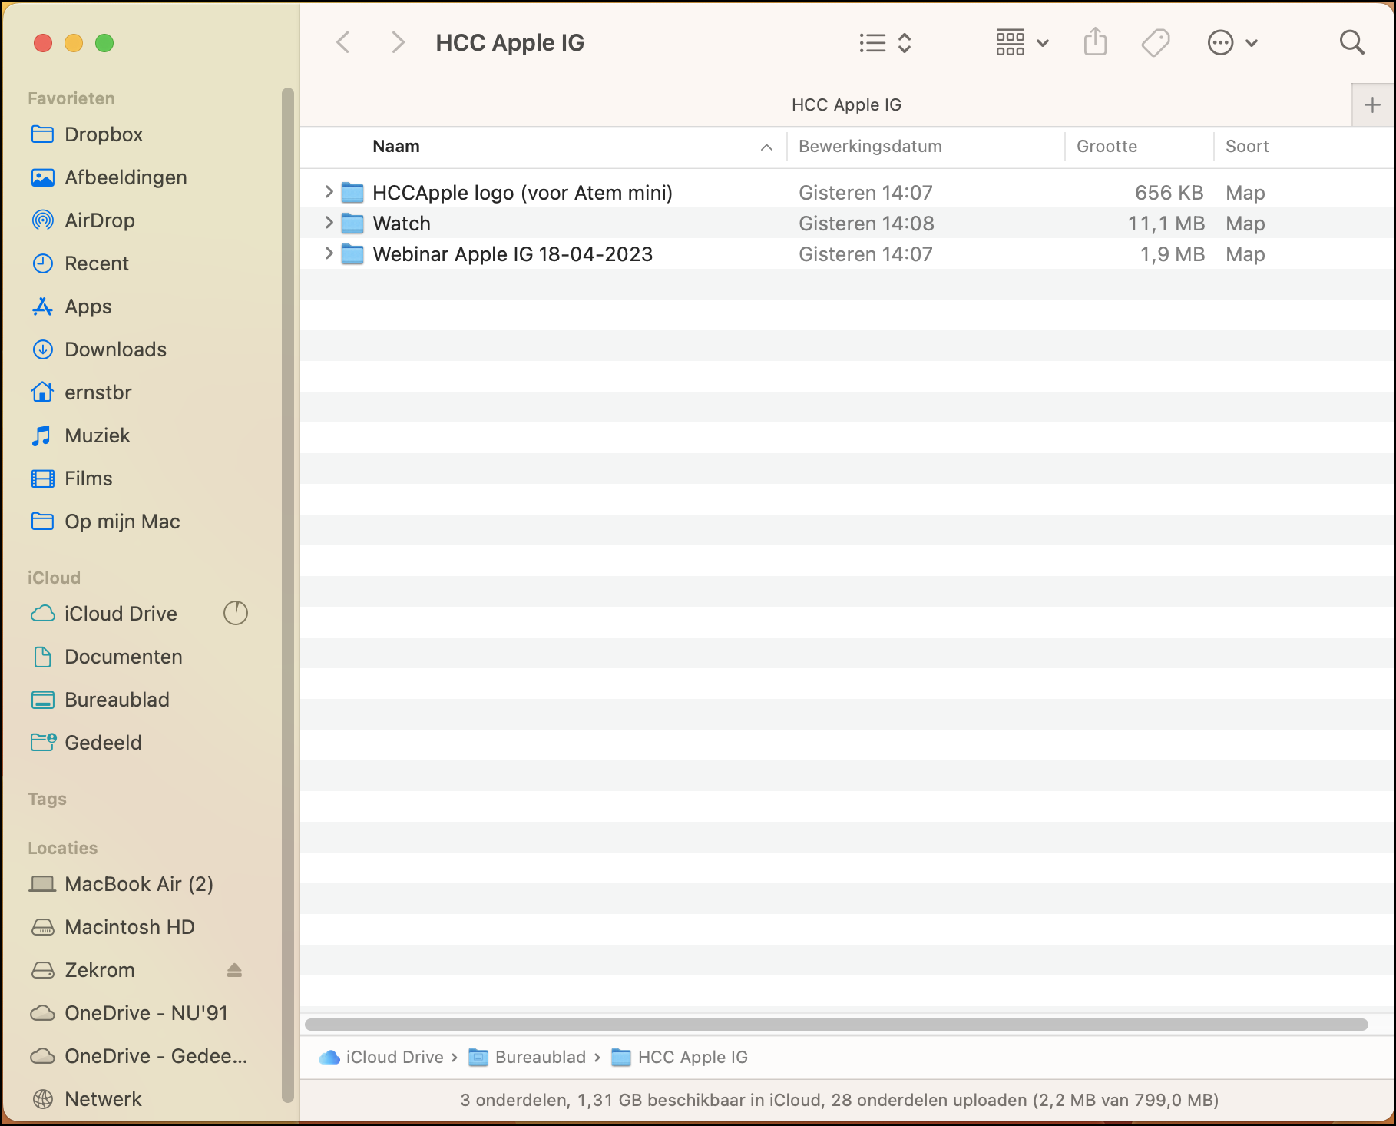Click the Locaties section header

(63, 848)
